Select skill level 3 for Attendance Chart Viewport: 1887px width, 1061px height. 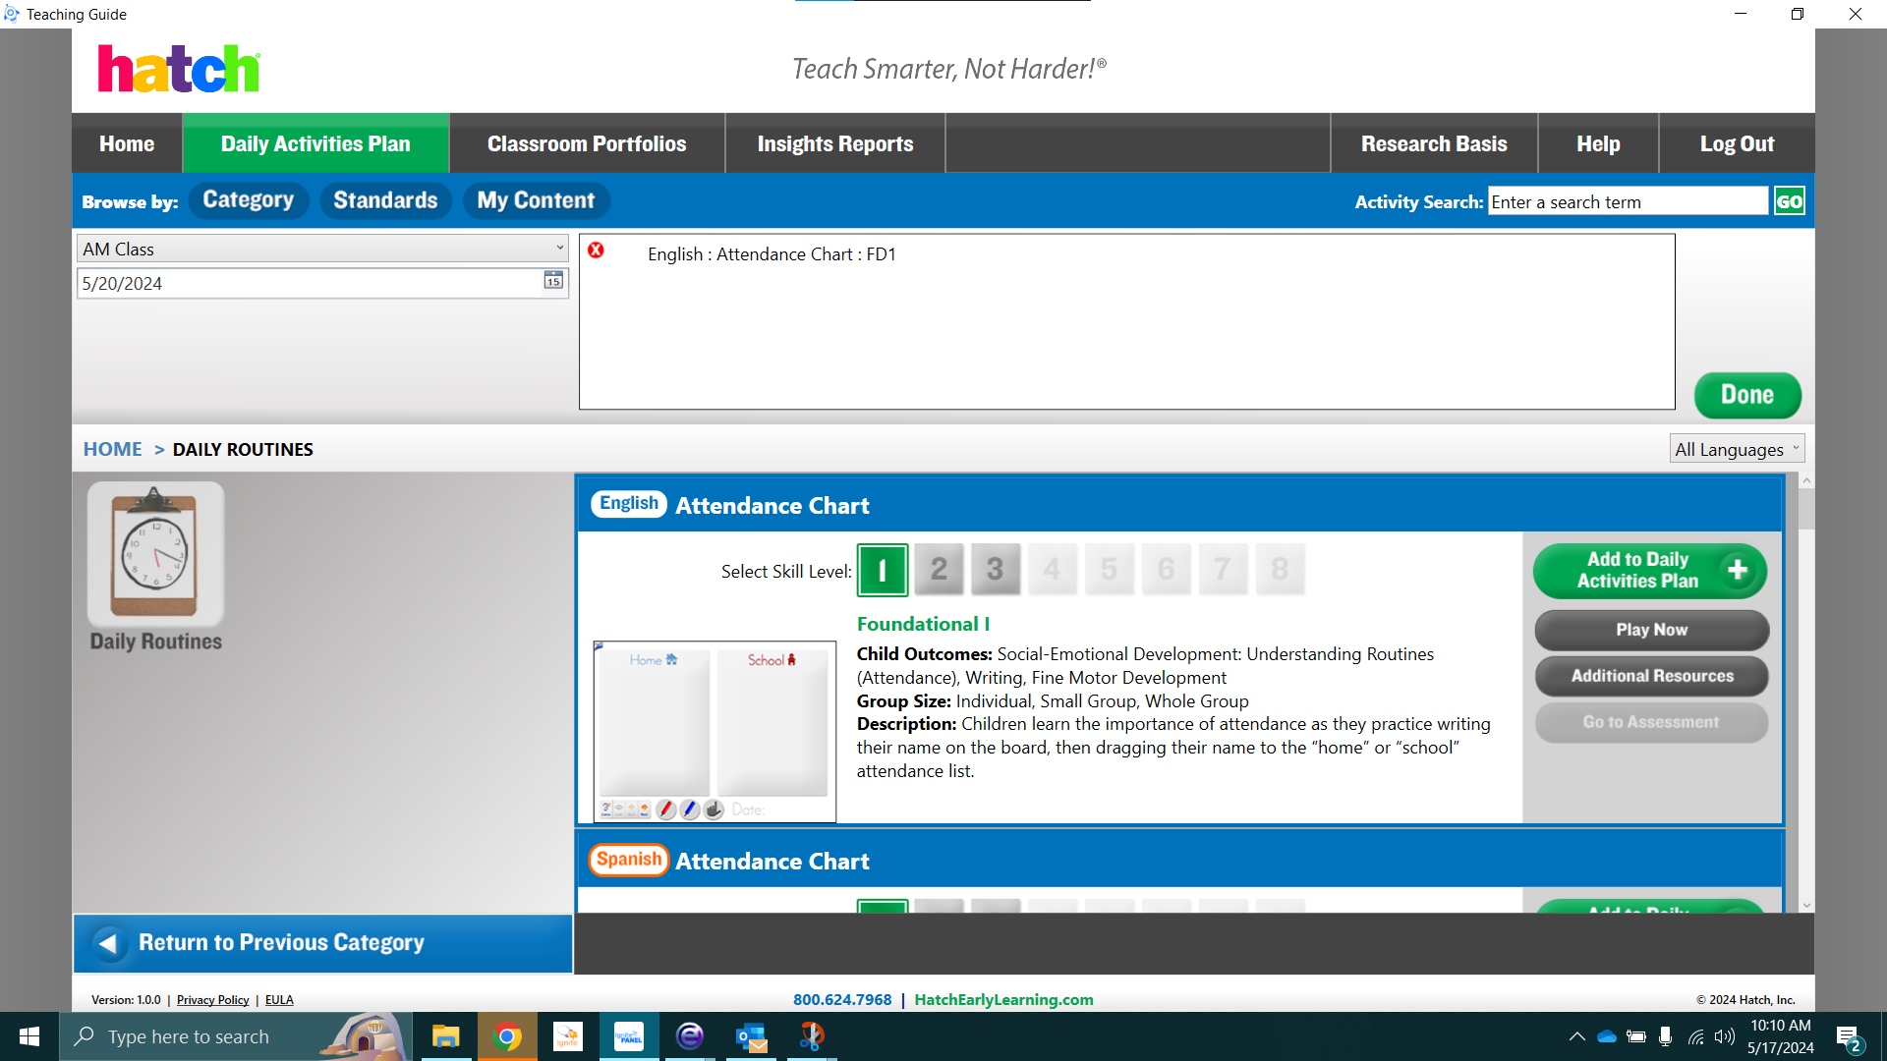coord(996,570)
